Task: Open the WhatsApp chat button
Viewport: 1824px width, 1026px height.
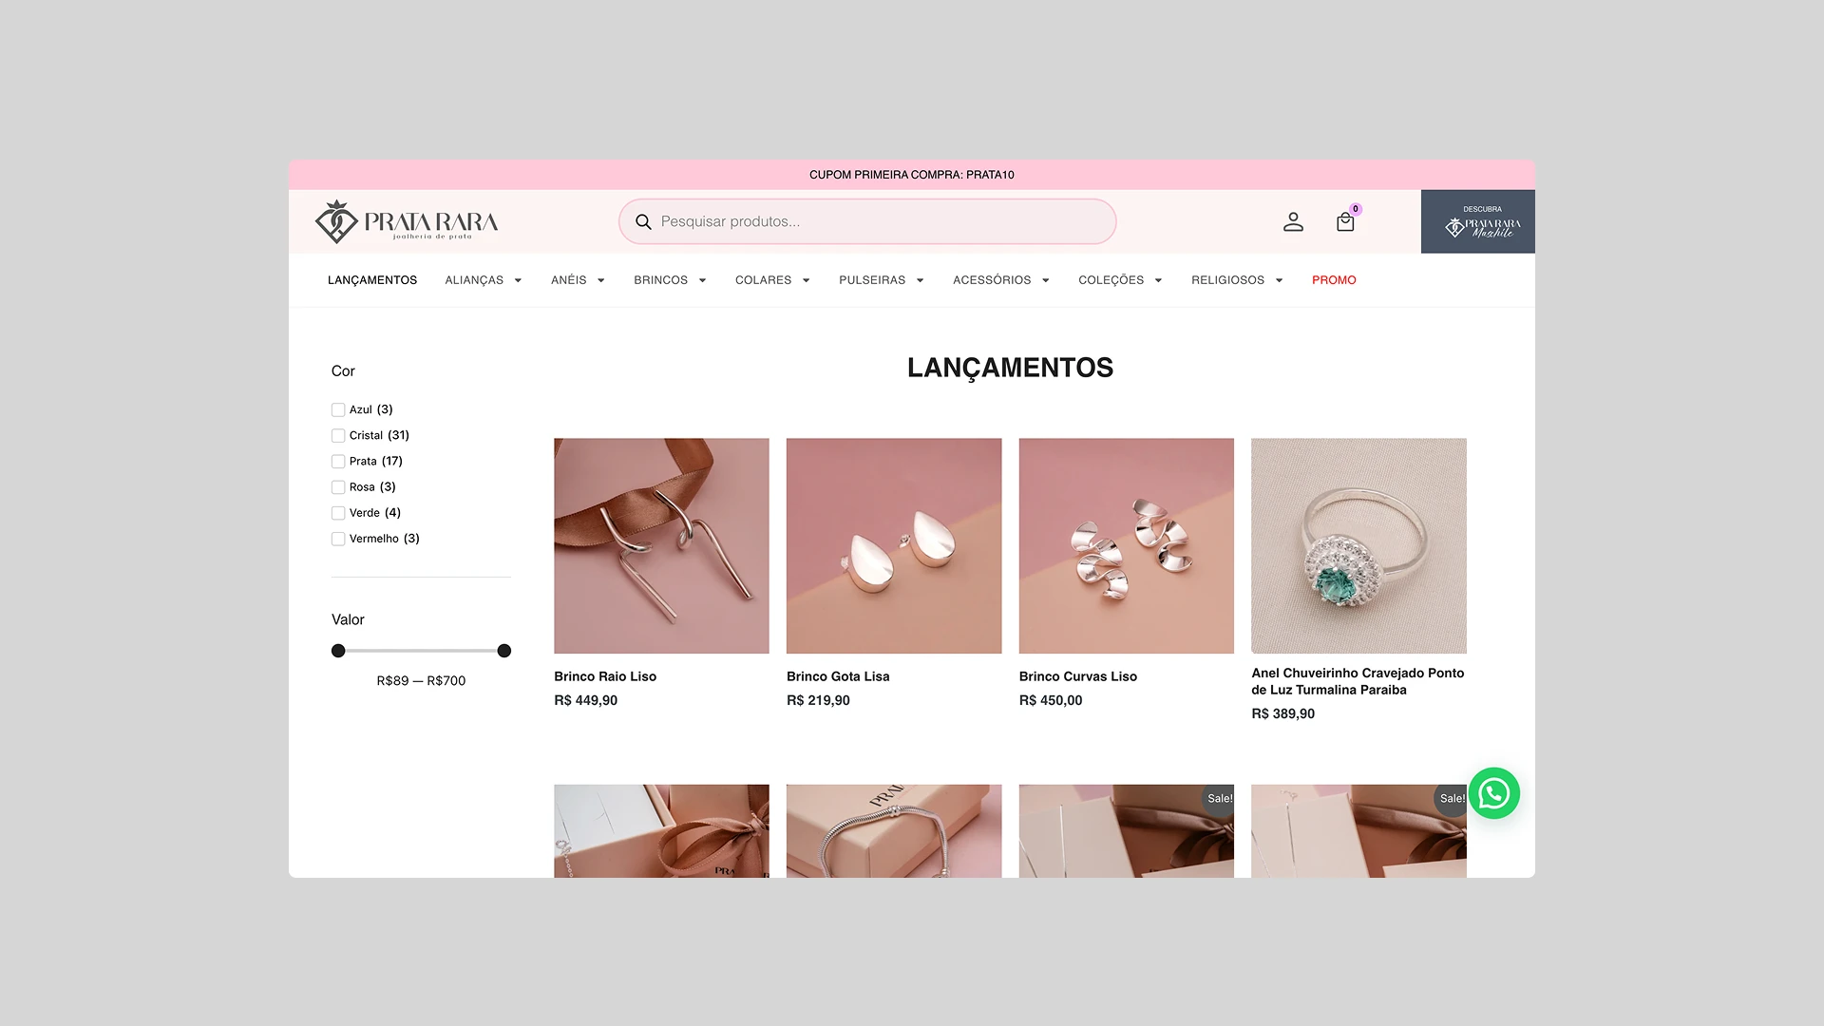Action: 1493,793
